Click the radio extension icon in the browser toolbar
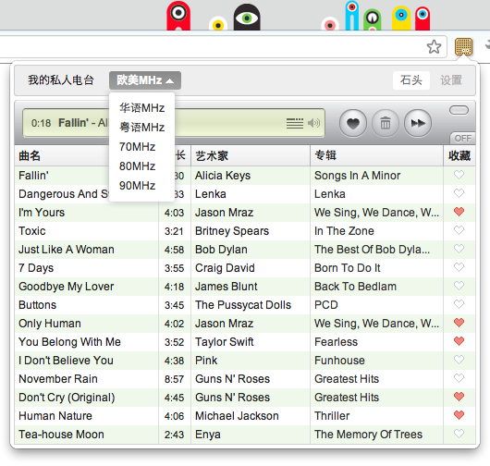This screenshot has width=490, height=466. click(x=463, y=47)
